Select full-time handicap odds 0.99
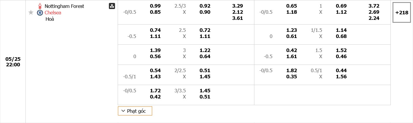Screen dimensions: 413x123 click(155, 6)
